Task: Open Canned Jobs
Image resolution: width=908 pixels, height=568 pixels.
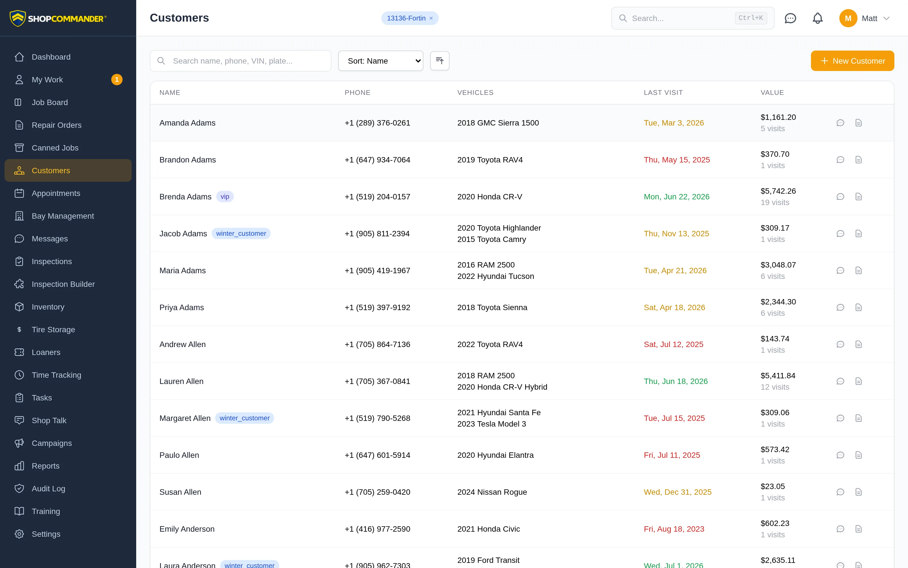Action: pyautogui.click(x=68, y=148)
